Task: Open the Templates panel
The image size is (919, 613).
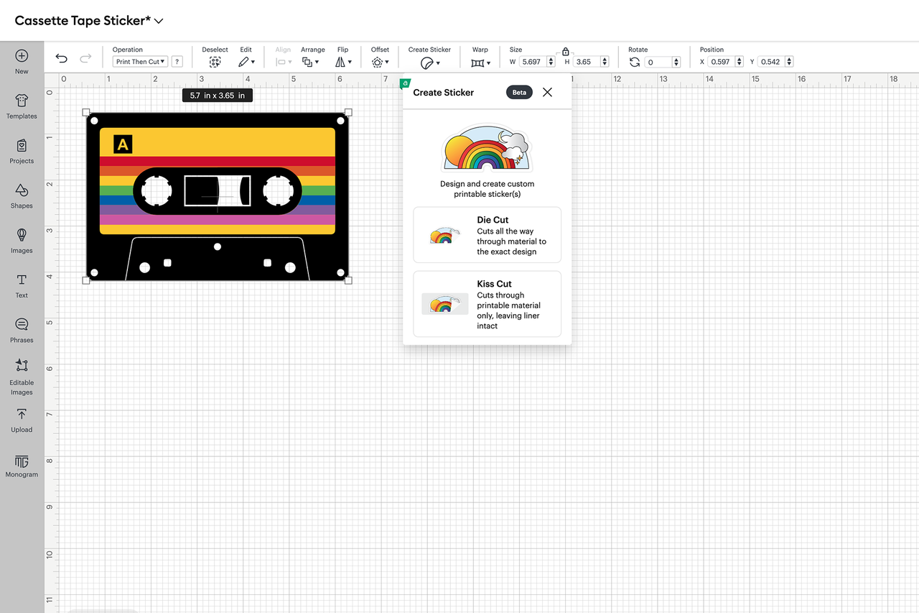Action: 22,106
